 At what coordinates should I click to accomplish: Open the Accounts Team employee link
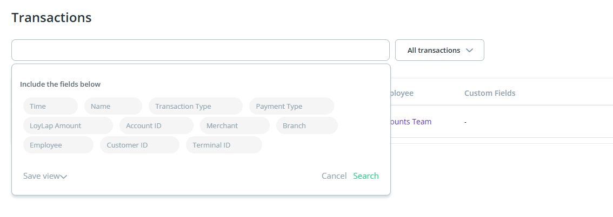tap(410, 122)
